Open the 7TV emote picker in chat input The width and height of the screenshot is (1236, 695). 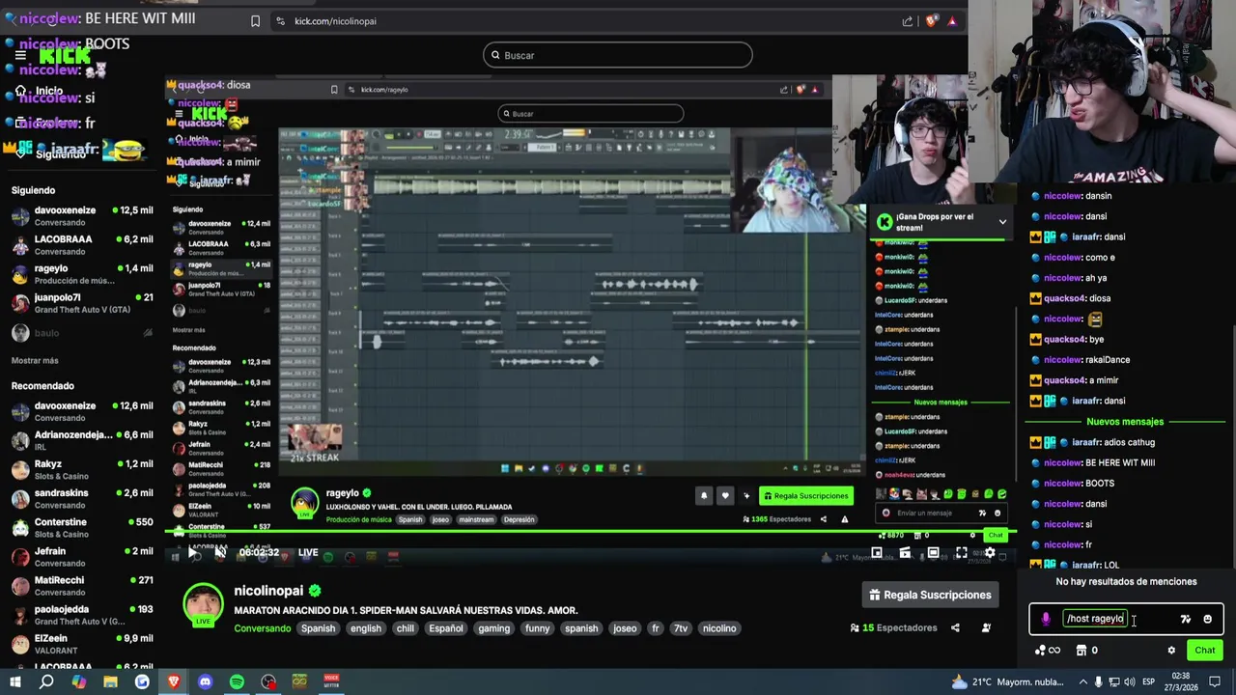click(x=1186, y=619)
